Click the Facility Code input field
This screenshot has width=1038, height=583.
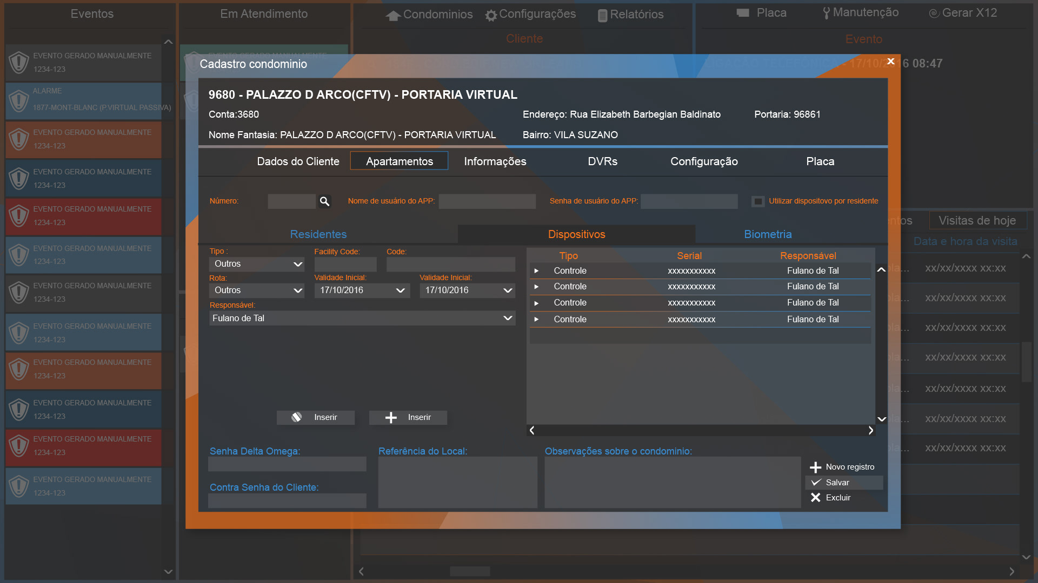click(x=345, y=264)
